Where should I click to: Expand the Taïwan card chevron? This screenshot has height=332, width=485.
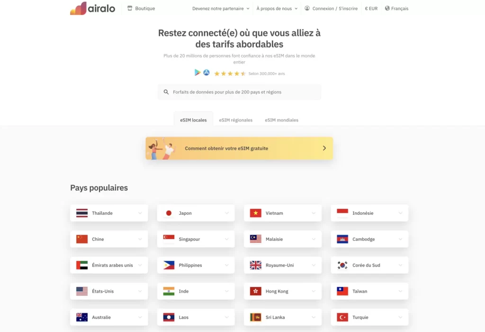pos(401,291)
